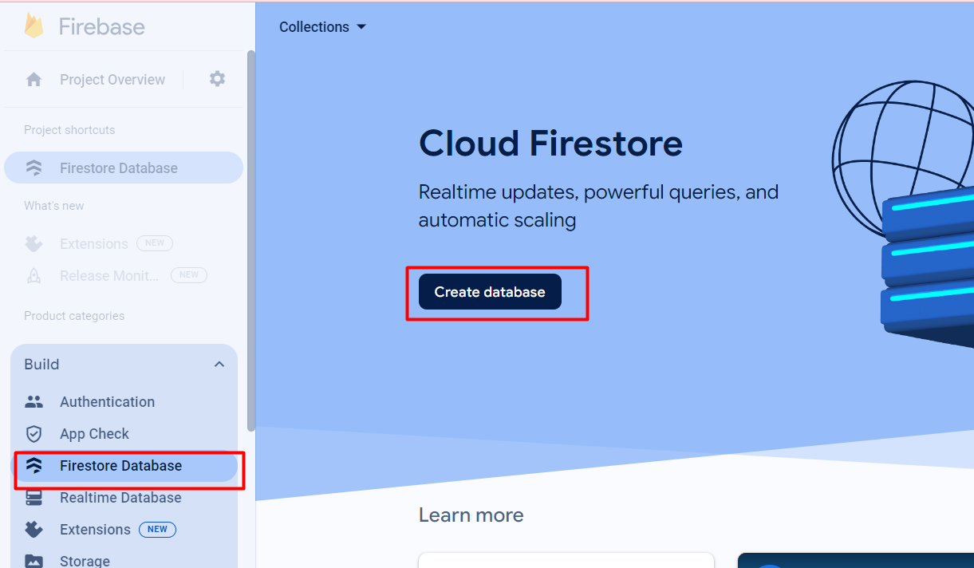This screenshot has height=568, width=974.
Task: Go to App Check in the Build menu
Action: (94, 434)
